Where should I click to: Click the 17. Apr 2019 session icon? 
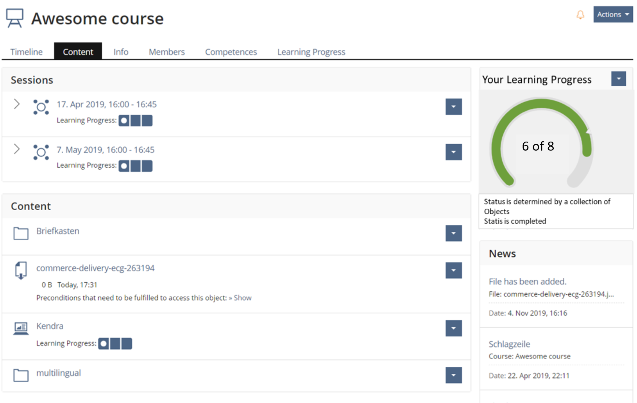(x=41, y=107)
